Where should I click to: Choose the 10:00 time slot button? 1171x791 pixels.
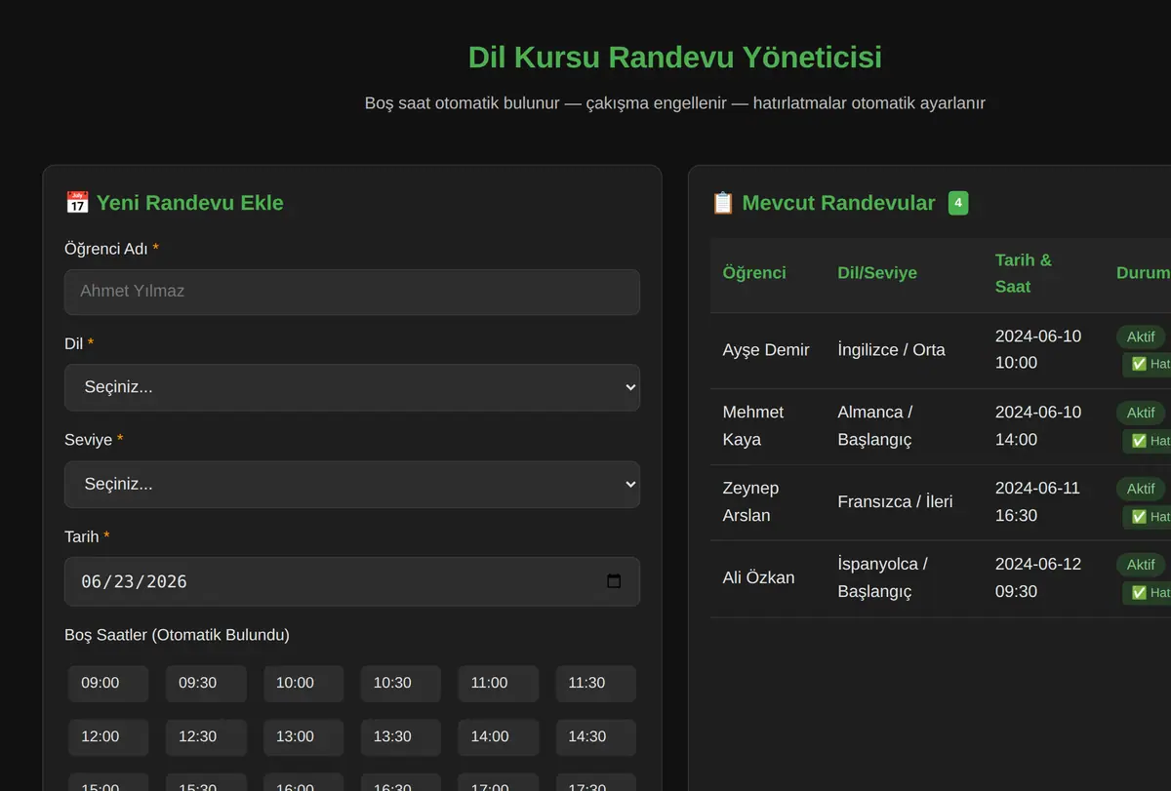[x=303, y=683]
